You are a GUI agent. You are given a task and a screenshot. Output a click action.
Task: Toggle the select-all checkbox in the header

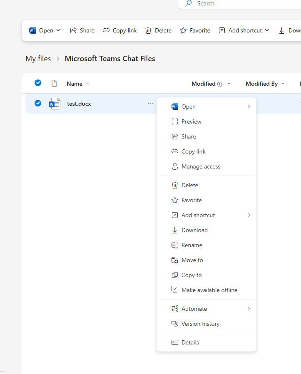[38, 83]
